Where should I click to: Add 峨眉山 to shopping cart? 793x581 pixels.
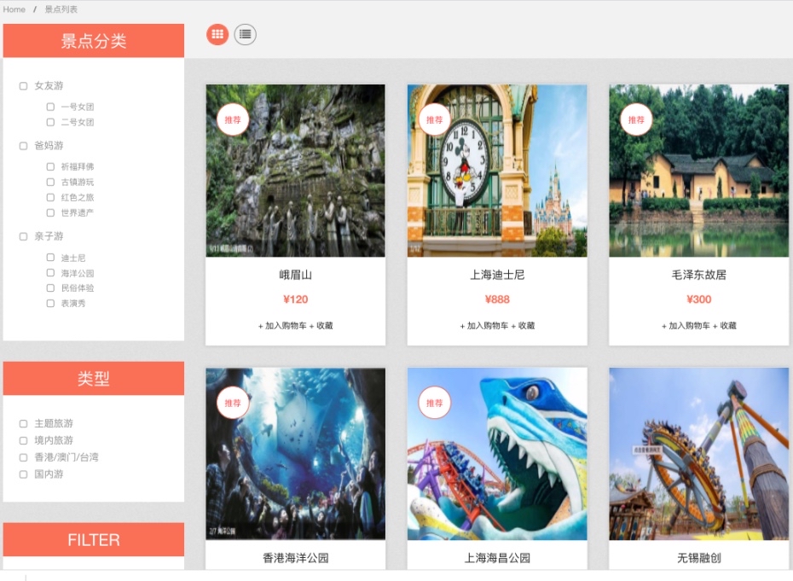click(282, 325)
